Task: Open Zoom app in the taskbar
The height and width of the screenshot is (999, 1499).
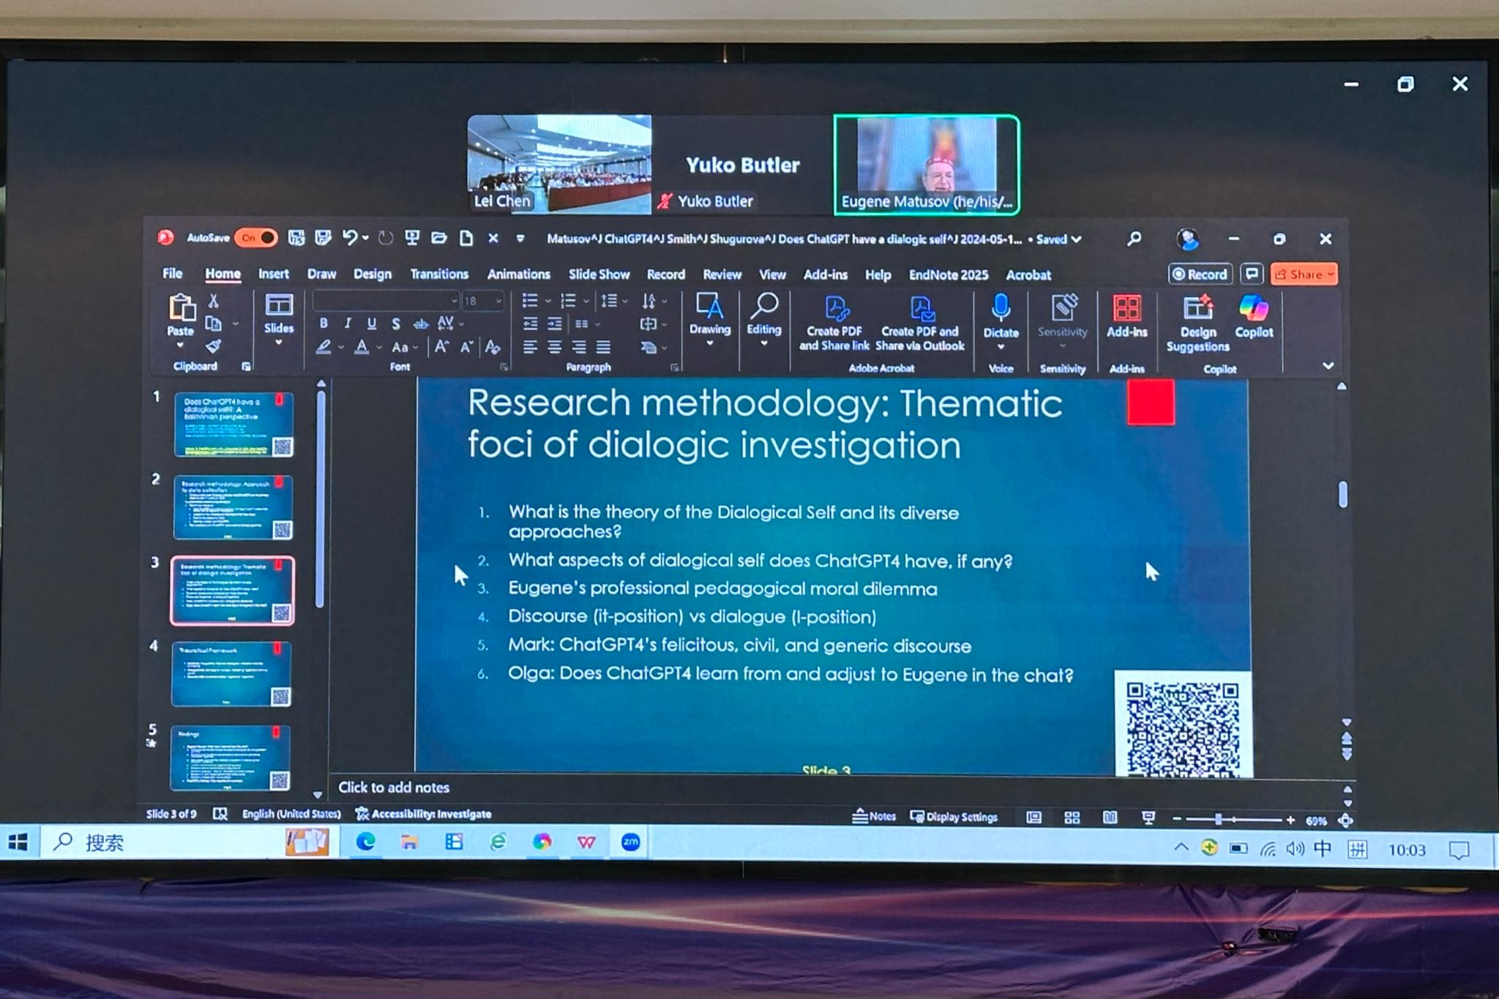Action: click(630, 842)
